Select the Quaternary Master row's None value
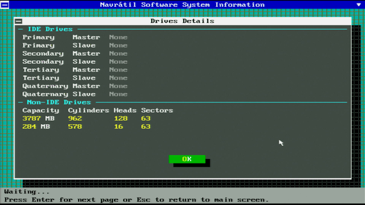This screenshot has width=365, height=205. tap(118, 86)
